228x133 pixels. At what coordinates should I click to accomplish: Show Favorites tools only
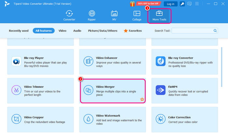tap(132, 31)
